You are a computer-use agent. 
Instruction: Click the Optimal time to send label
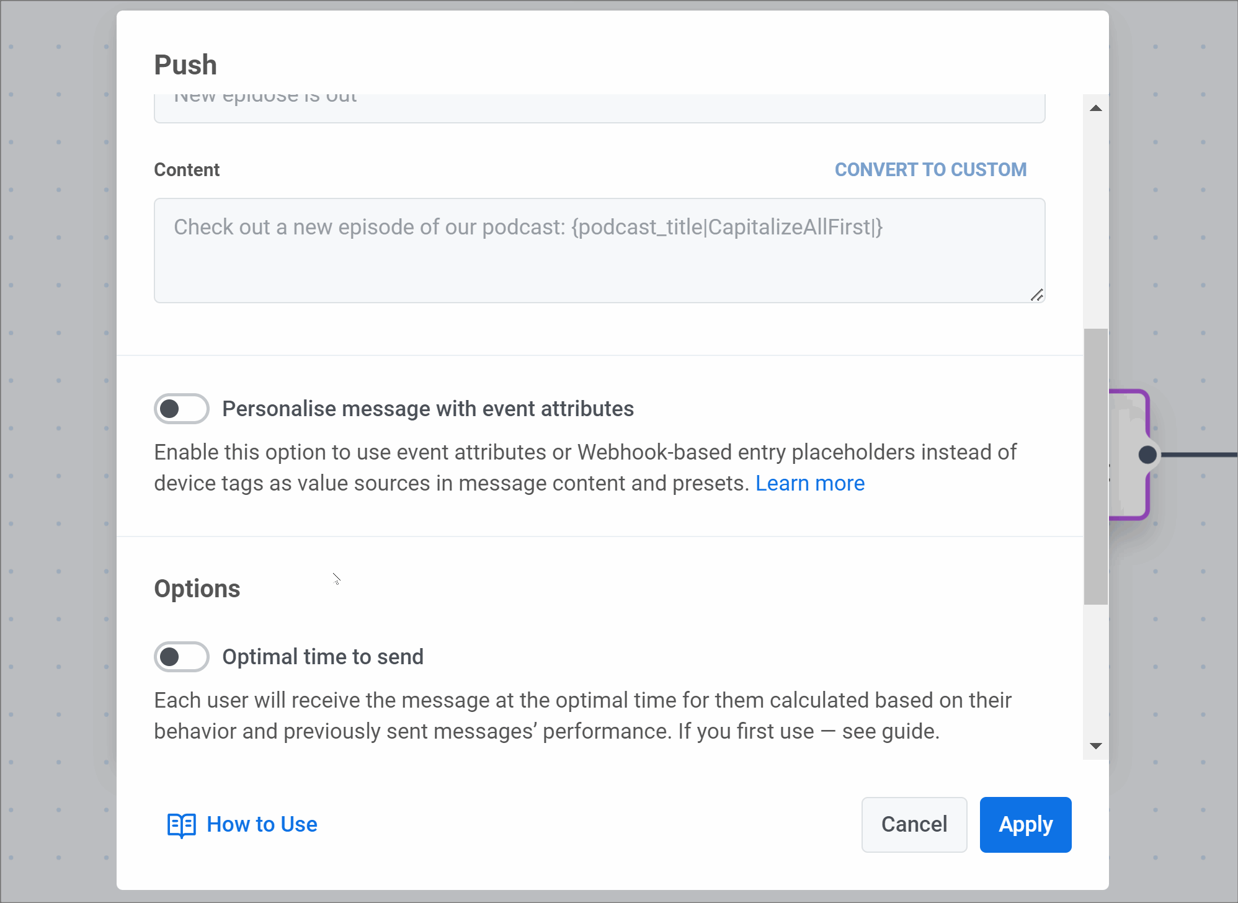[x=323, y=657]
